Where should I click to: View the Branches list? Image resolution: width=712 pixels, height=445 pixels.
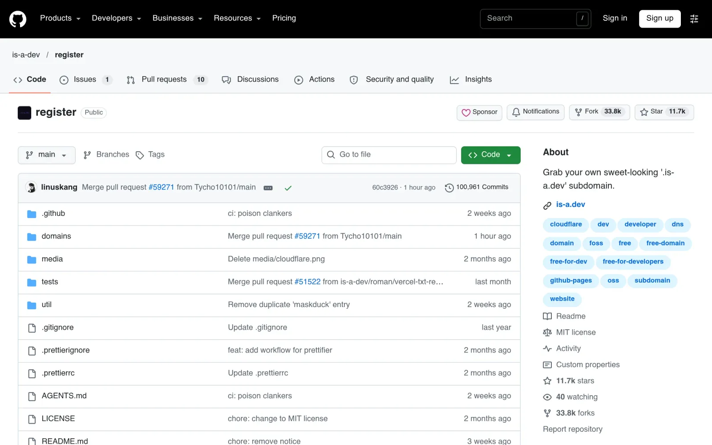coord(106,155)
